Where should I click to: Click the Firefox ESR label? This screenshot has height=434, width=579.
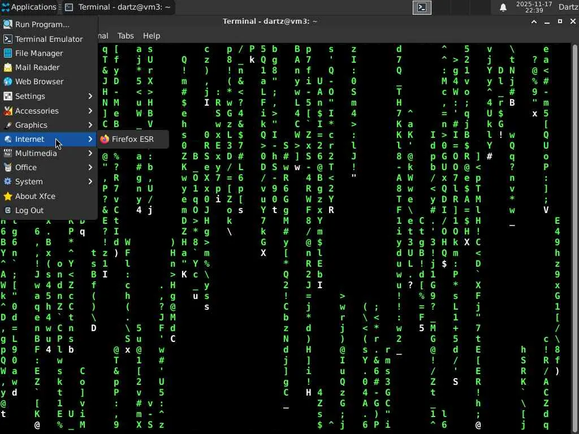tap(132, 139)
